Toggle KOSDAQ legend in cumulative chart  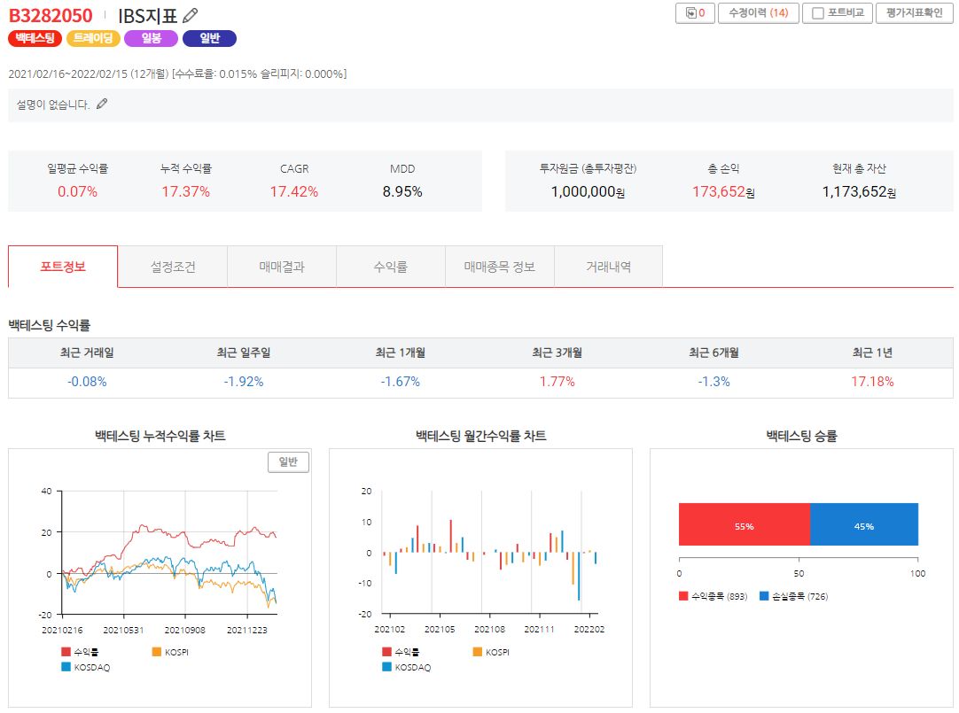pyautogui.click(x=86, y=667)
